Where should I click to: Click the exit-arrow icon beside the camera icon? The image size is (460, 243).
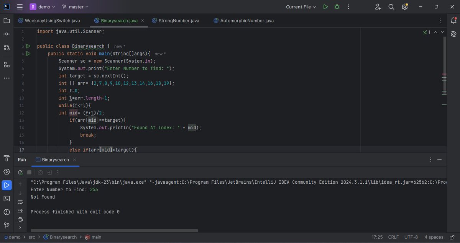point(49,172)
